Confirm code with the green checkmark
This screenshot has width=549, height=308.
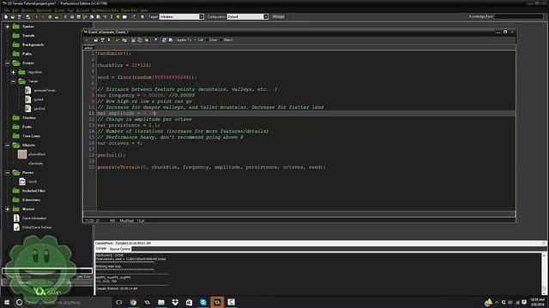click(x=87, y=40)
